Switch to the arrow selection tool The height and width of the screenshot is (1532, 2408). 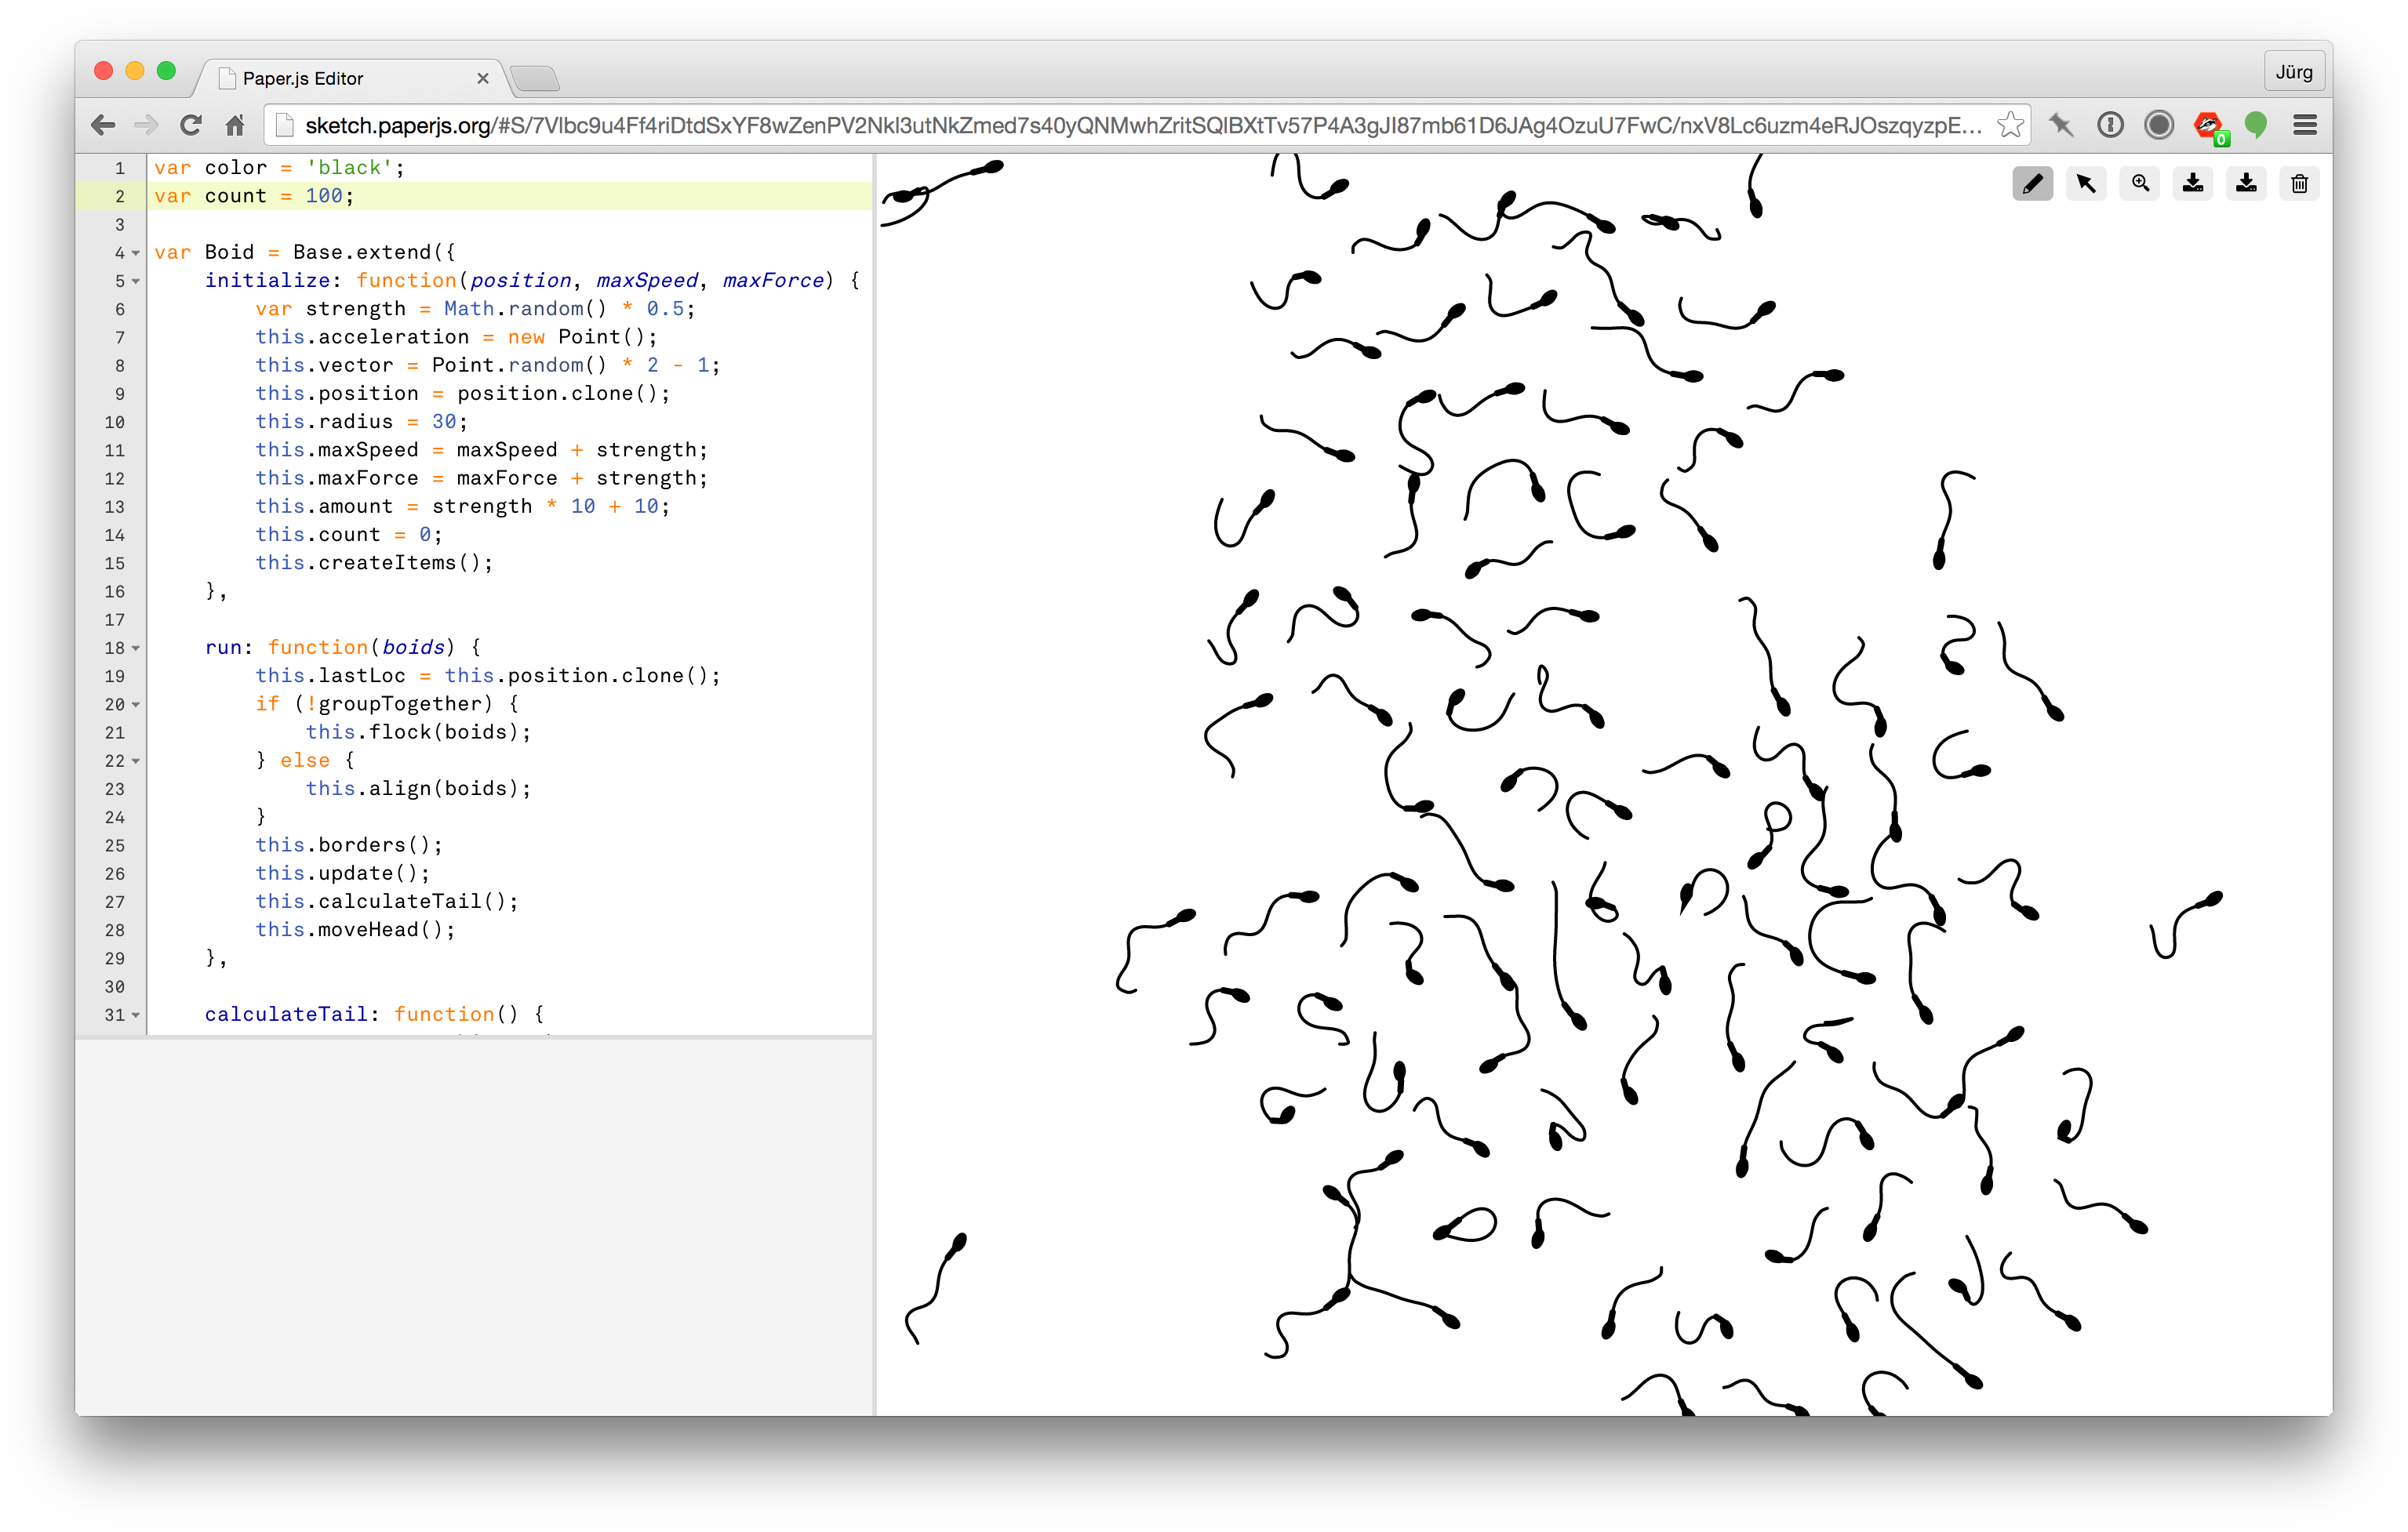point(2086,183)
